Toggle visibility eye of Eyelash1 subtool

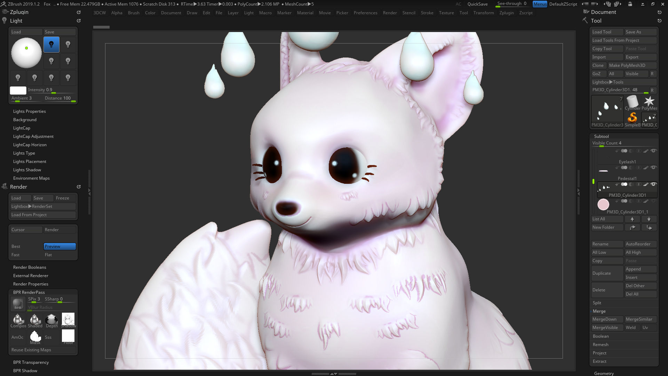654,151
